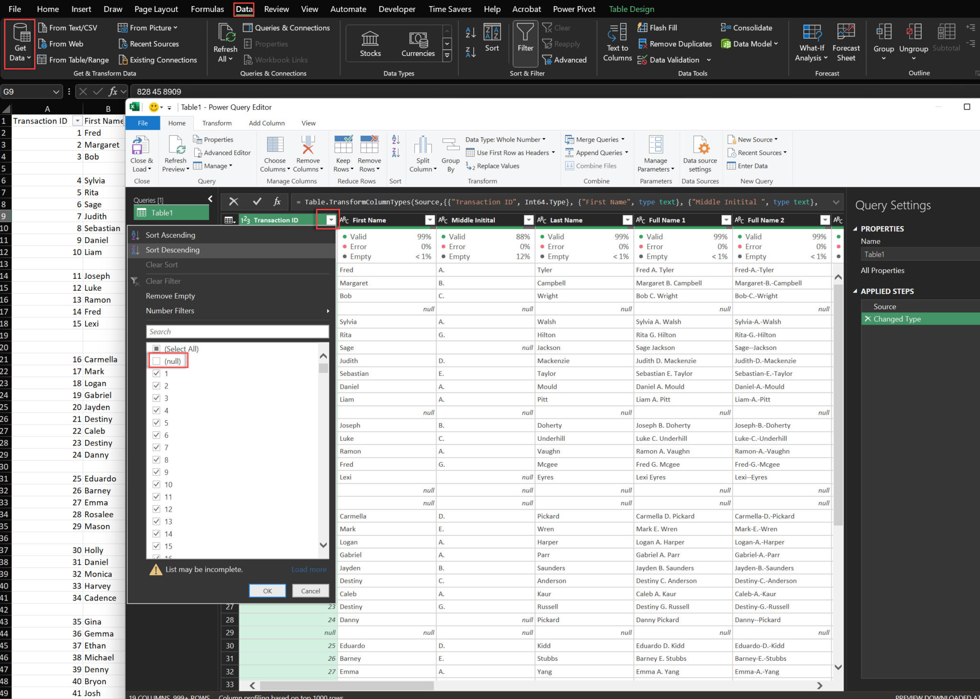Uncheck value 5 in the filter list

[x=157, y=422]
